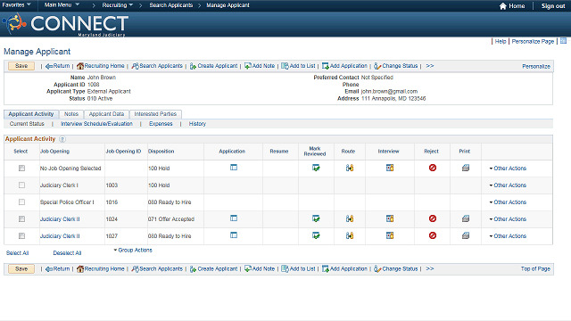Expand Other Actions for job opening 1024
Image resolution: width=571 pixels, height=321 pixels.
[508, 219]
